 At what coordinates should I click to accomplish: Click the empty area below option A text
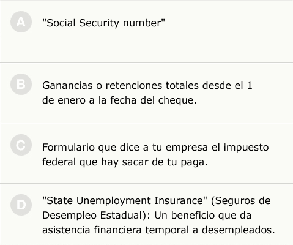click(146, 47)
